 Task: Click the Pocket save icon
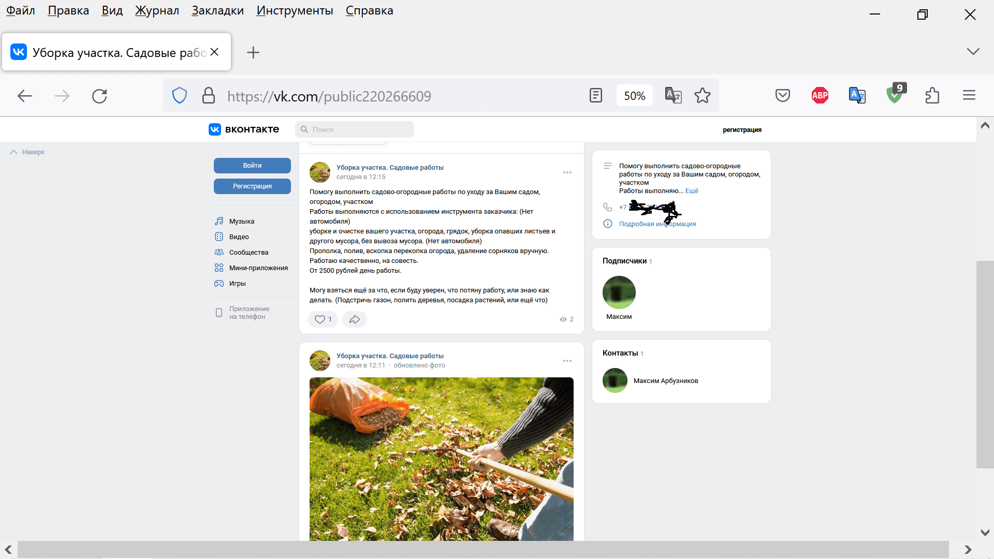click(x=782, y=95)
